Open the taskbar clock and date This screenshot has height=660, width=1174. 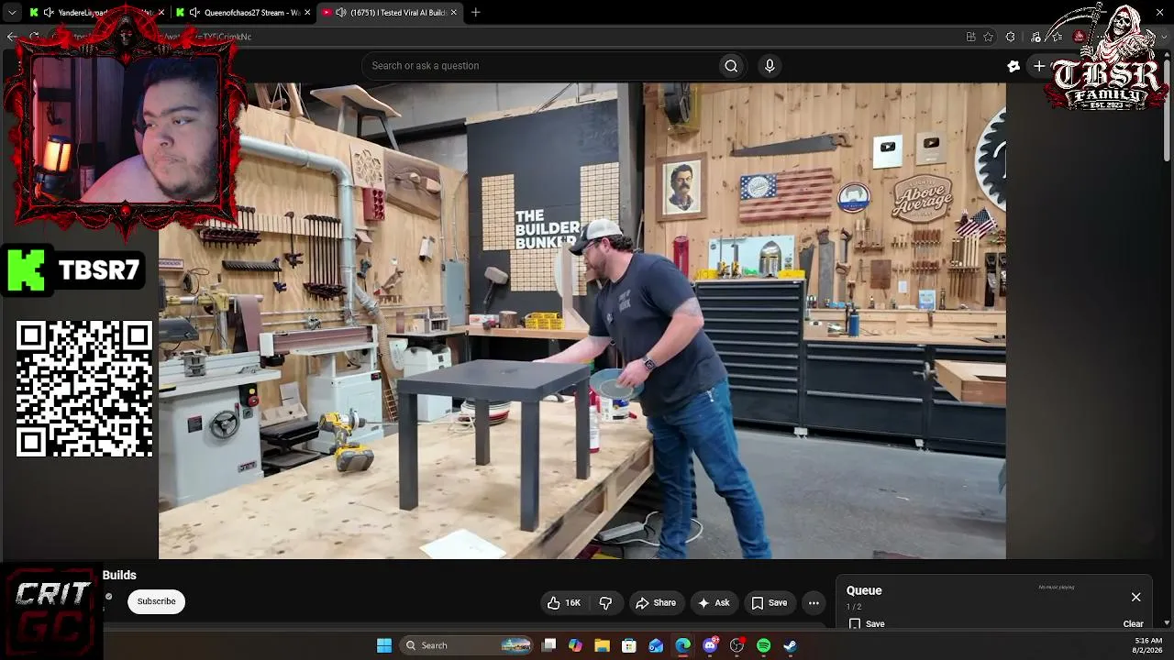tap(1148, 645)
